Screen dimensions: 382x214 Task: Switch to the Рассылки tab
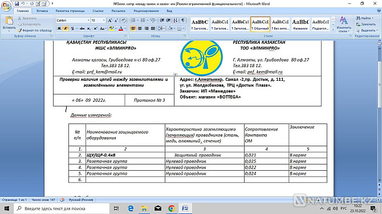pyautogui.click(x=118, y=11)
